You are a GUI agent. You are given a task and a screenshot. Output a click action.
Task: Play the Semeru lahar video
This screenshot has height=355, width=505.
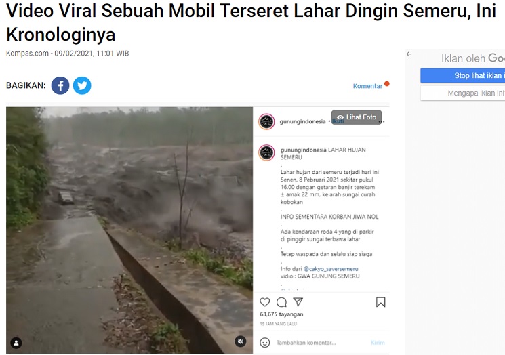tap(129, 230)
